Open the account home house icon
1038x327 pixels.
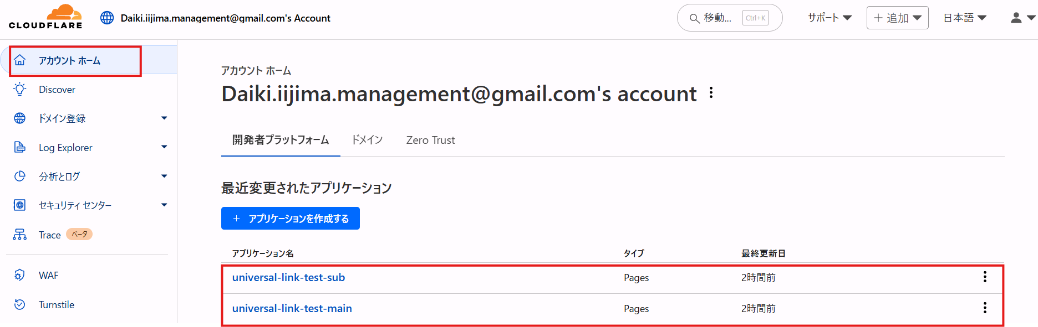20,60
